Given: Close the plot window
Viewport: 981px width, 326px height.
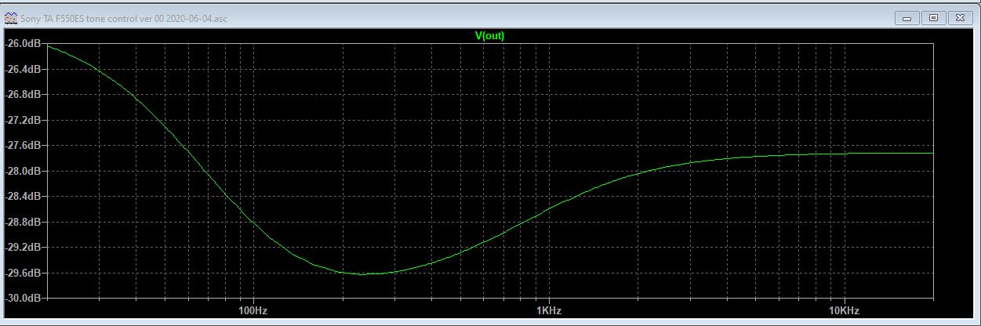Looking at the screenshot, I should pyautogui.click(x=960, y=18).
